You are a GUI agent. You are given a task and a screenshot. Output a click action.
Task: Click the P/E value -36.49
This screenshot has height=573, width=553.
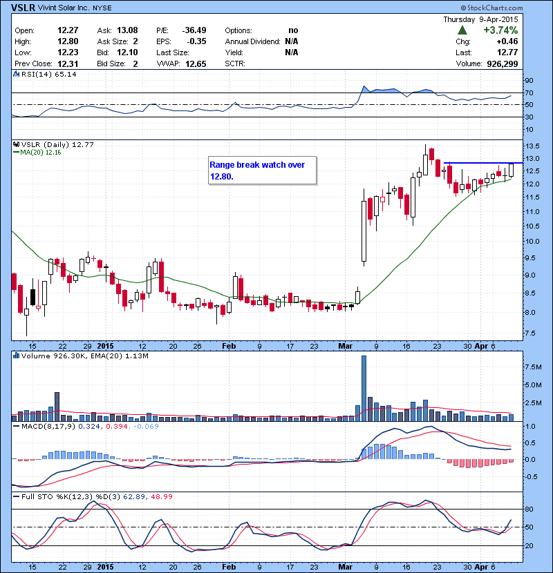[x=194, y=30]
